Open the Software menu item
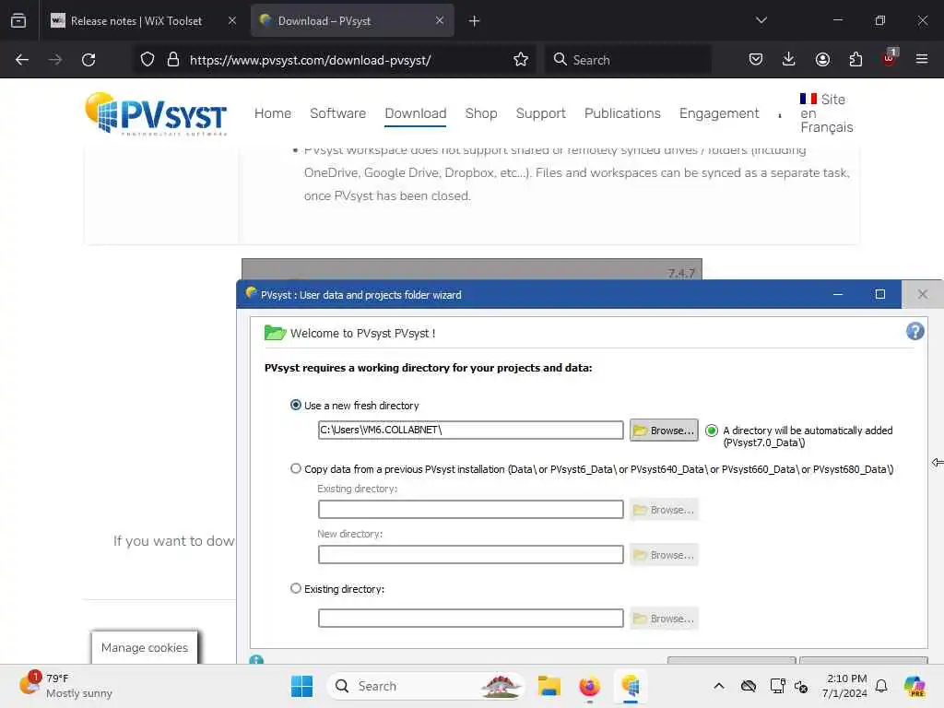 coord(337,113)
